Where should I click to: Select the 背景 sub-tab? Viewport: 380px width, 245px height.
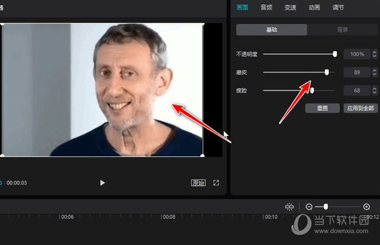tap(343, 30)
